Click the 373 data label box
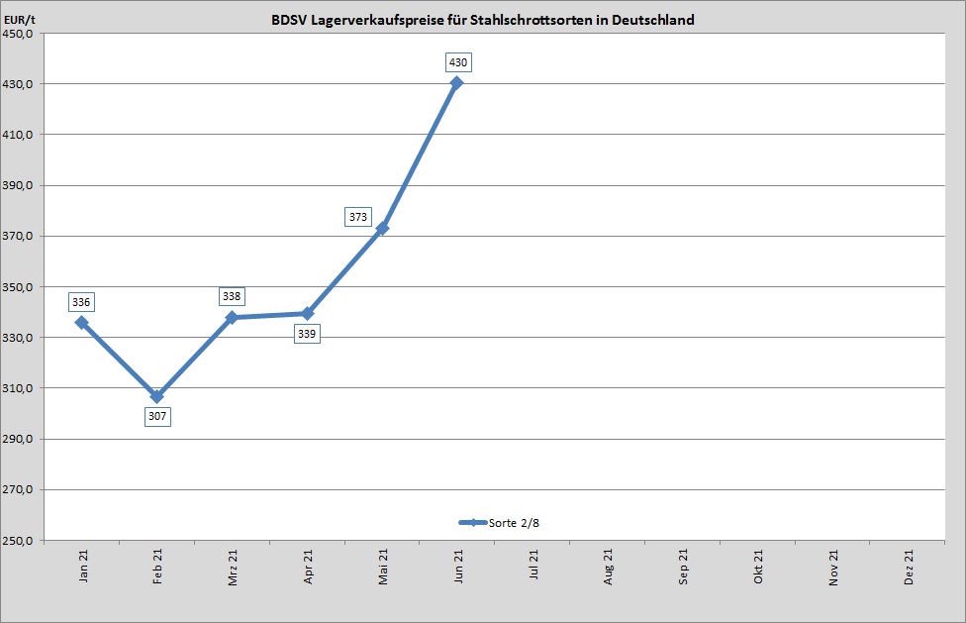Viewport: 966px width, 623px height. click(358, 216)
